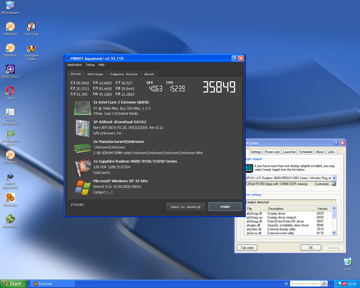Click Save to desktop button
Screen dimensions: 360x288
(x=186, y=207)
